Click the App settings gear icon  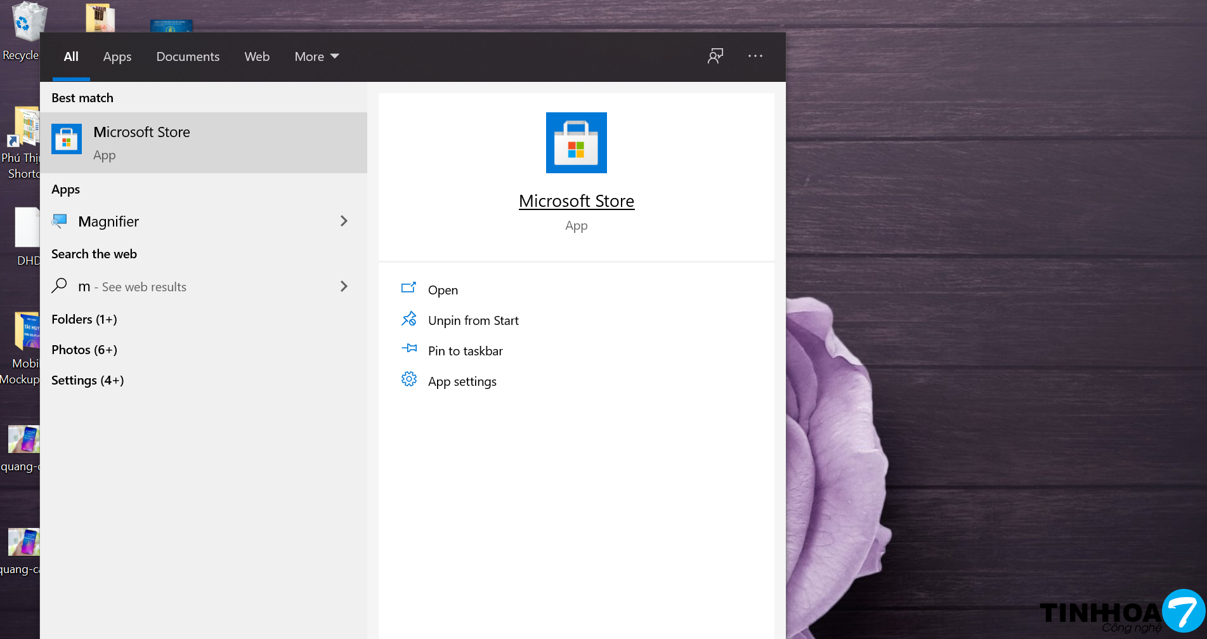[409, 380]
